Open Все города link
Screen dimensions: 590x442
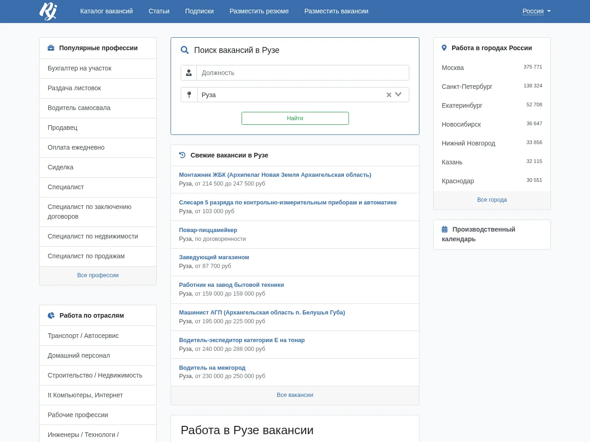tap(492, 200)
